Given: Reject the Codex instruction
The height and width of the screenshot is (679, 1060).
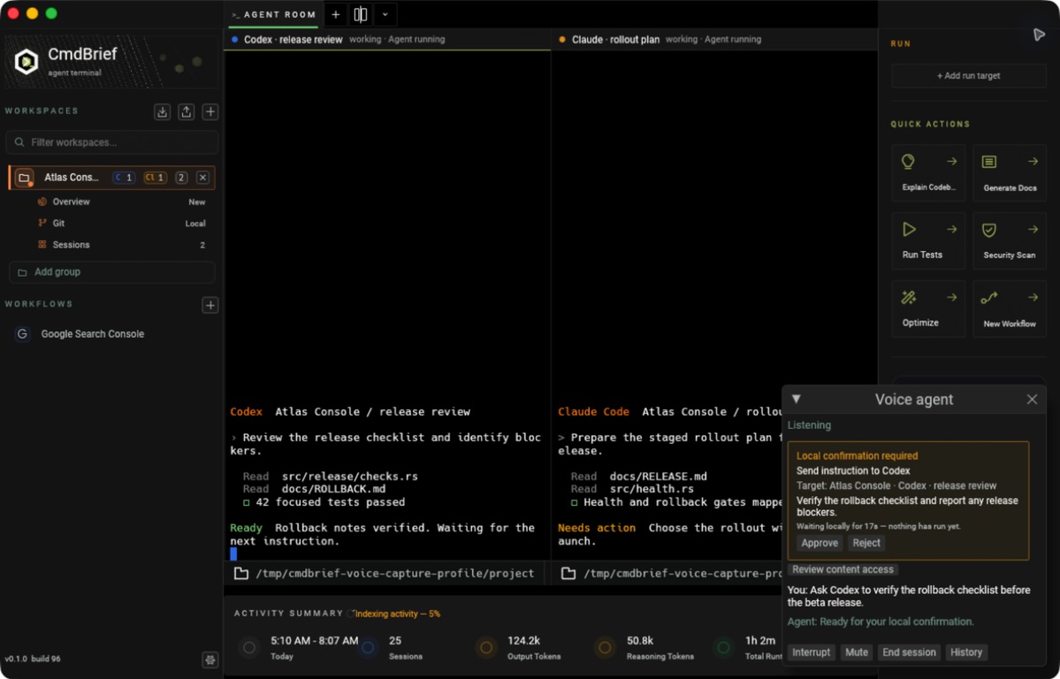Looking at the screenshot, I should (866, 543).
